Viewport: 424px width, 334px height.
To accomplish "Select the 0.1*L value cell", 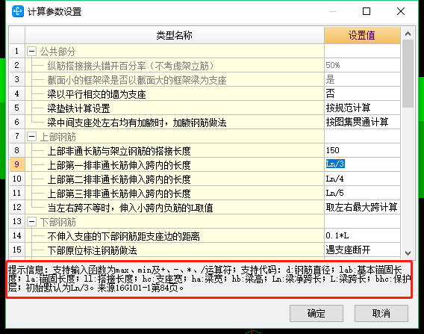I will coord(362,235).
